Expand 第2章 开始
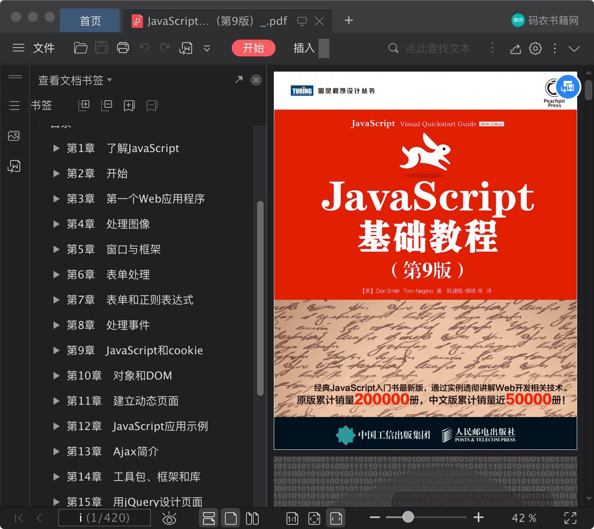Image resolution: width=594 pixels, height=529 pixels. pos(56,174)
